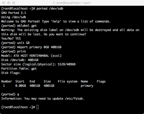
Task: Click the window title 'root@localhost:~ (ssh)'
Action: coord(72,3)
